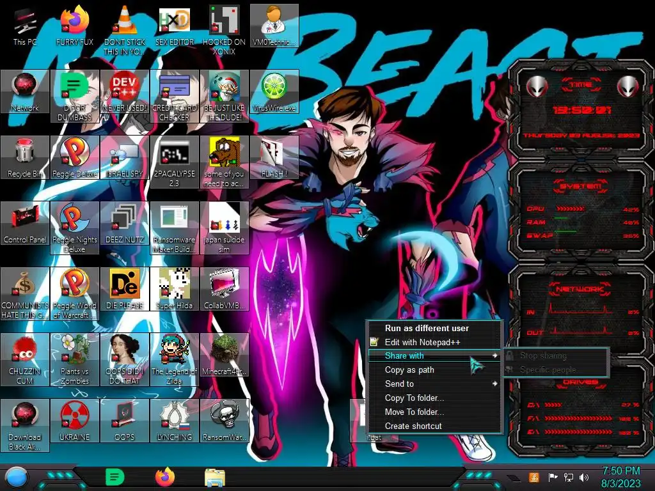Select the DEV C++ NEVER USED shortcut
The width and height of the screenshot is (655, 491).
[125, 92]
